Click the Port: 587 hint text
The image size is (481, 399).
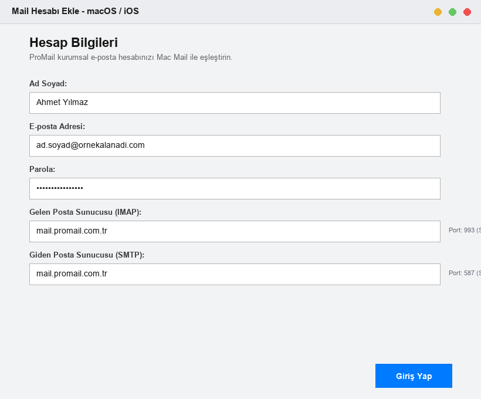coord(465,273)
